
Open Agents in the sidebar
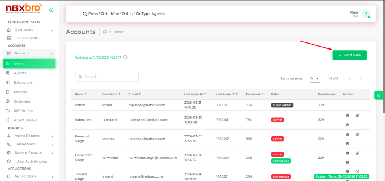(20, 73)
